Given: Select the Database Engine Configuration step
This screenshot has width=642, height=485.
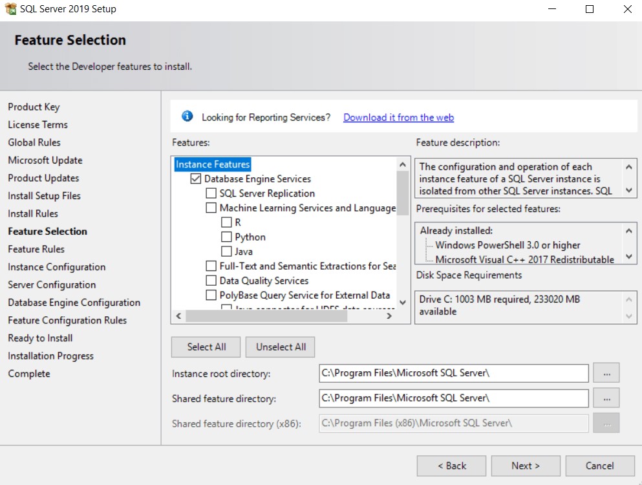Looking at the screenshot, I should point(74,303).
